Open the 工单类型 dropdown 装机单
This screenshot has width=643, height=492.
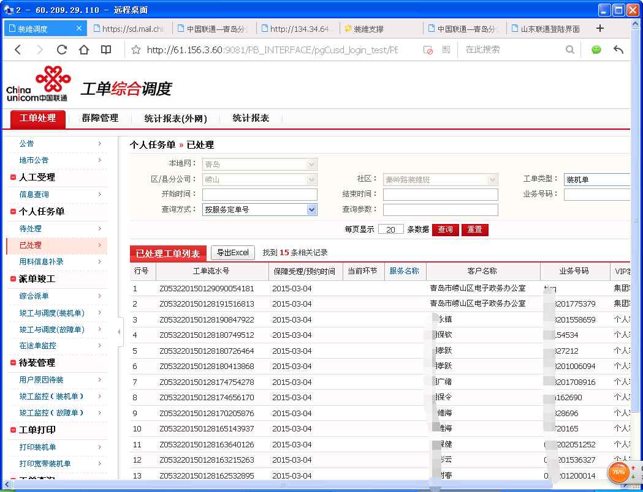point(596,180)
